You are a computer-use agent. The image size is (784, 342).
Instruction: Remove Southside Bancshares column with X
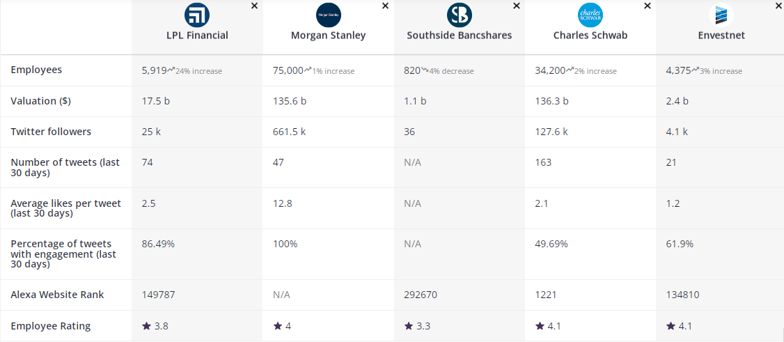pos(517,6)
